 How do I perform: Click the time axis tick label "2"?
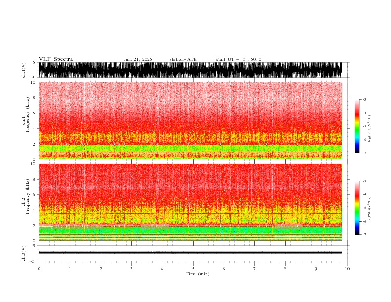pyautogui.click(x=101, y=269)
